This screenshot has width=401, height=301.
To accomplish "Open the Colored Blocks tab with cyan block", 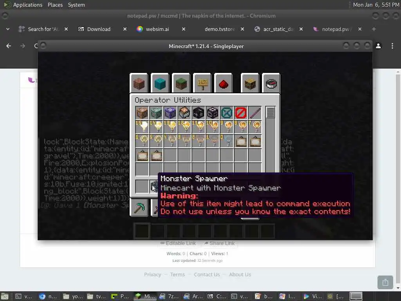I will (160, 83).
